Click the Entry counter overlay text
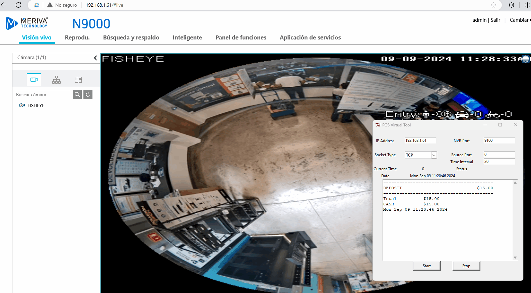 (449, 114)
